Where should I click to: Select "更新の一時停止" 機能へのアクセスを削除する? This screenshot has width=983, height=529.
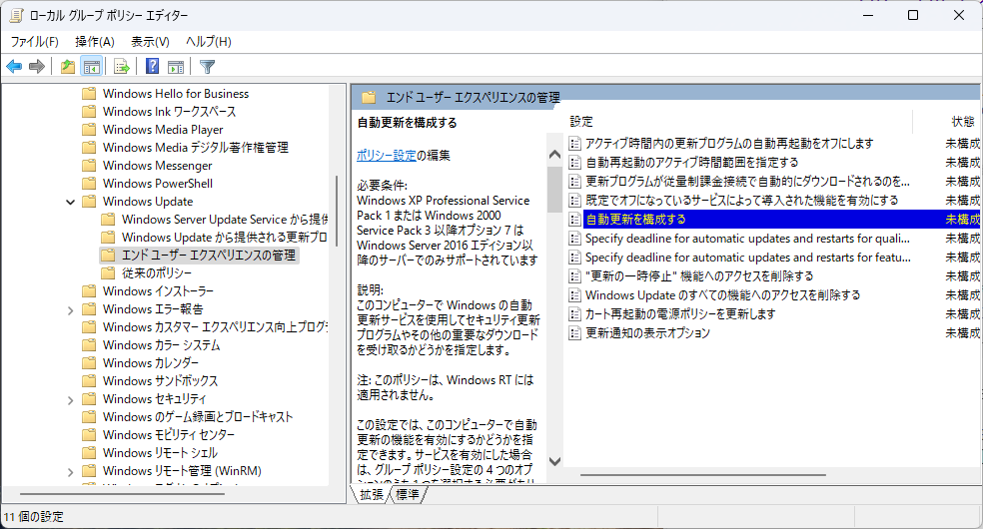click(699, 276)
